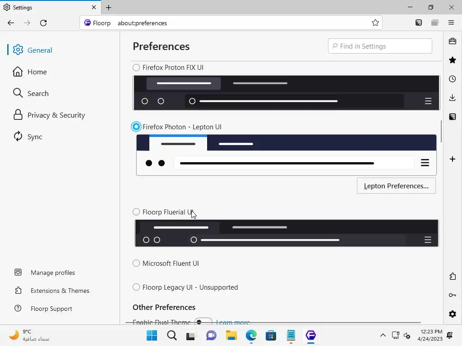Show hidden system tray icons chevron
462x346 pixels.
(x=383, y=335)
